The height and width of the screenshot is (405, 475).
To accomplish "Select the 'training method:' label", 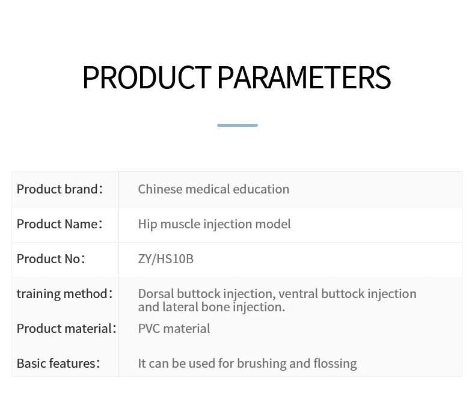I will click(64, 294).
